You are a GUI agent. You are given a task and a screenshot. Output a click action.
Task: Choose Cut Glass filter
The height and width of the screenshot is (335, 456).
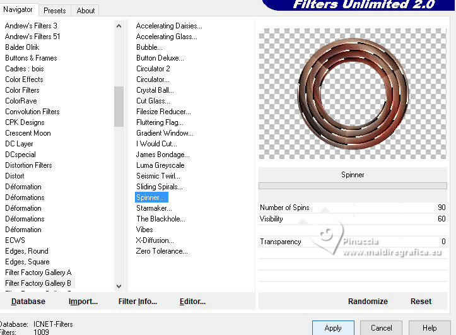pyautogui.click(x=153, y=101)
